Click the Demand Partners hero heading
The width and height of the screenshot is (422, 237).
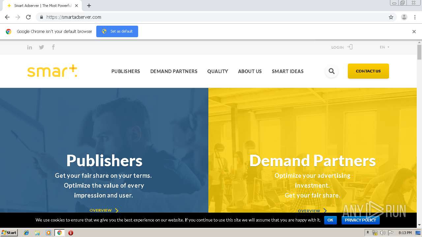[x=313, y=161]
